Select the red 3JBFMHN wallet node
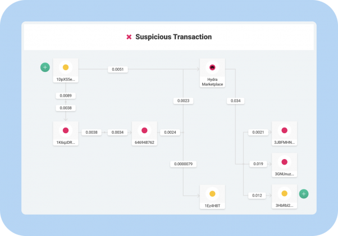The height and width of the screenshot is (236, 338). [x=284, y=133]
